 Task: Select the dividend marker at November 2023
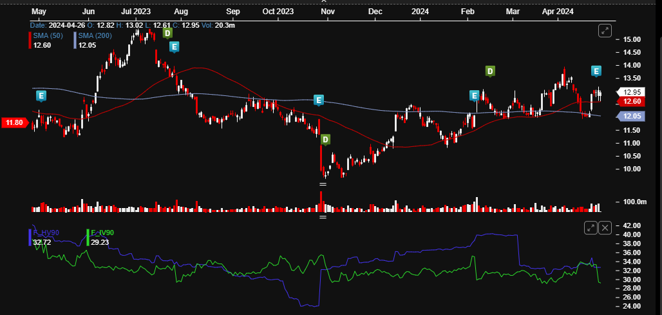[325, 140]
